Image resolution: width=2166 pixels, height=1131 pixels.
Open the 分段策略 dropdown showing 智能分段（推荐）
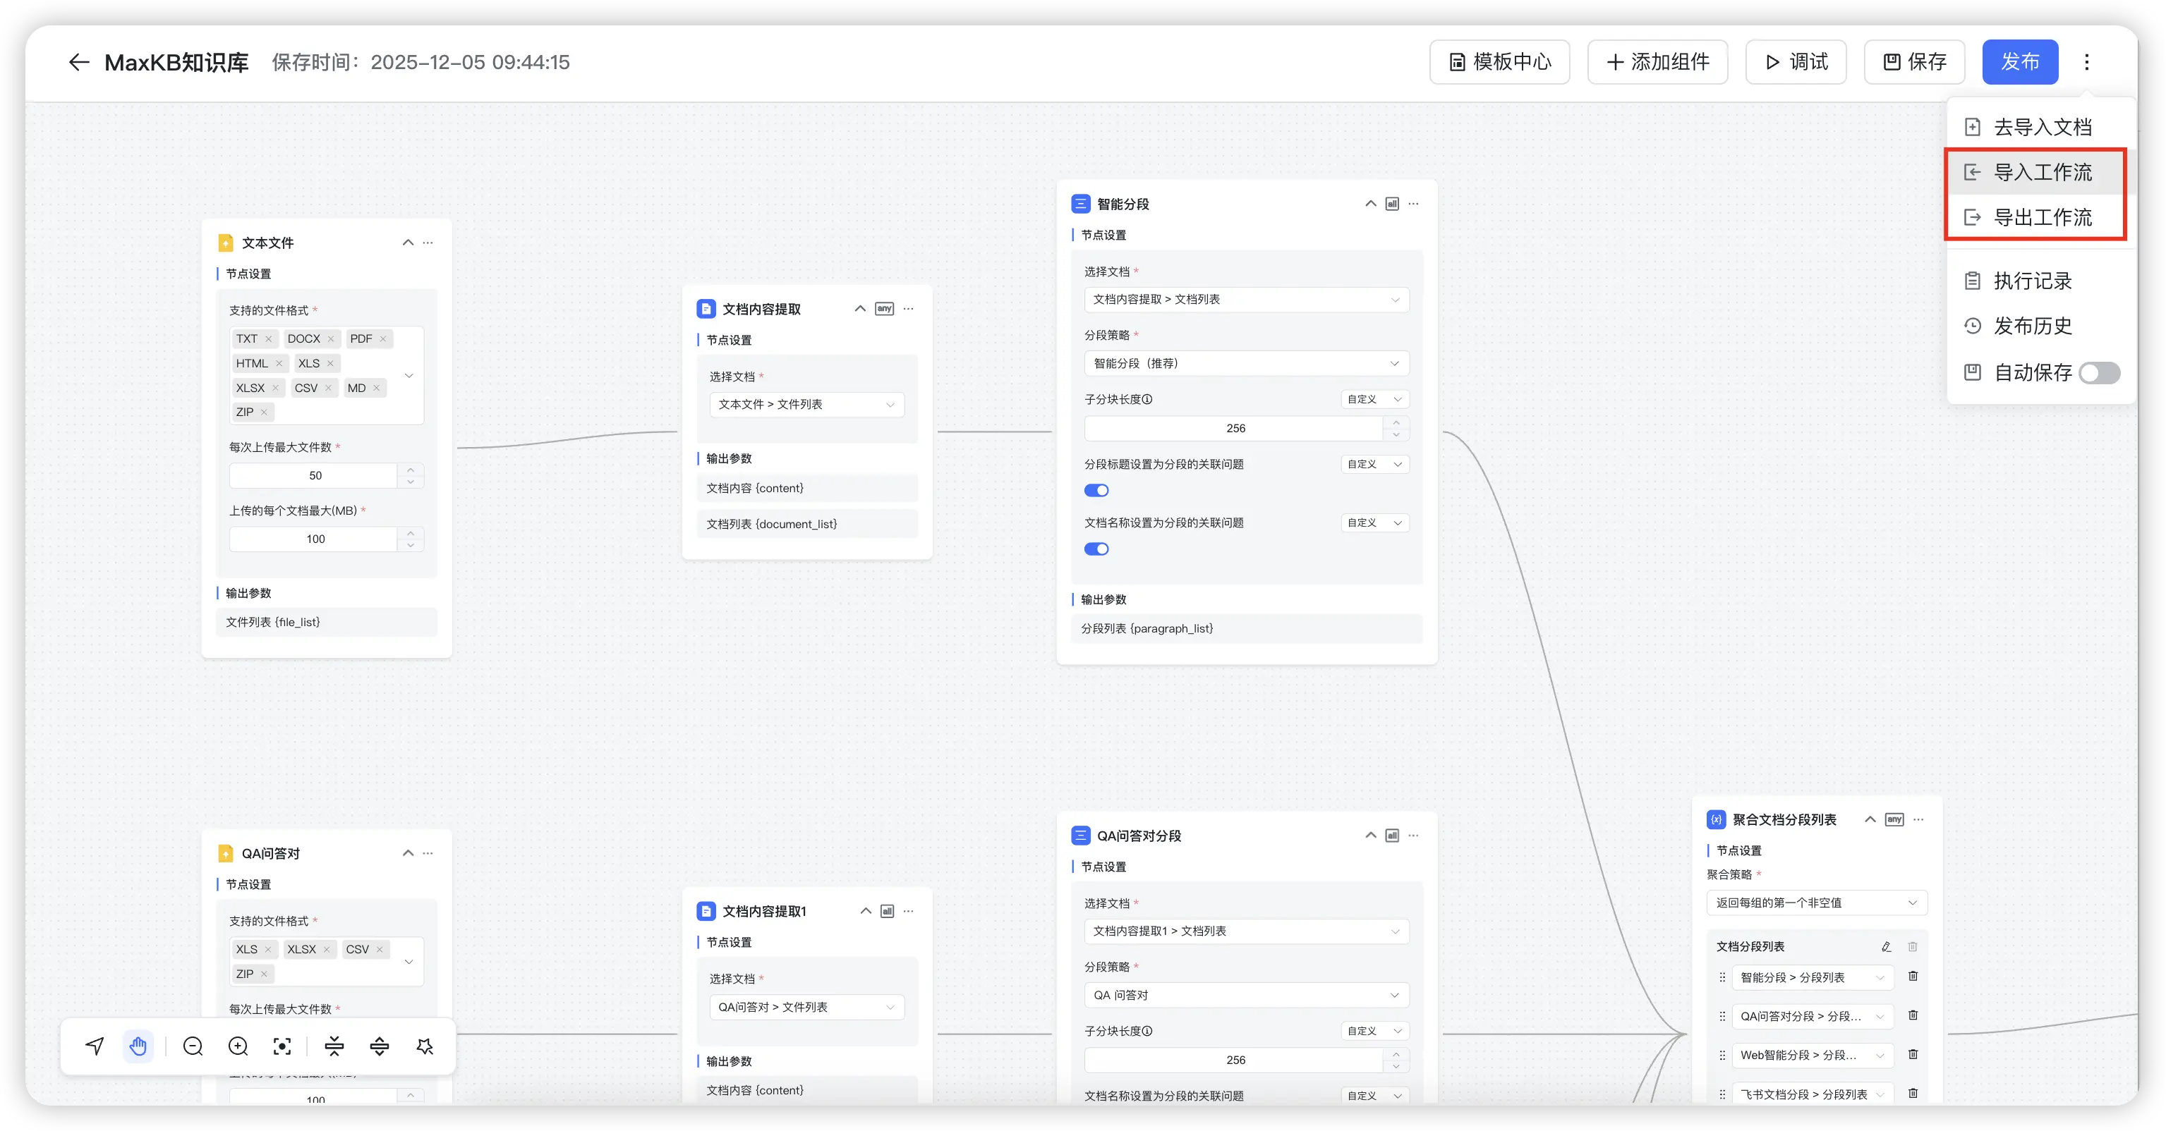click(x=1245, y=363)
